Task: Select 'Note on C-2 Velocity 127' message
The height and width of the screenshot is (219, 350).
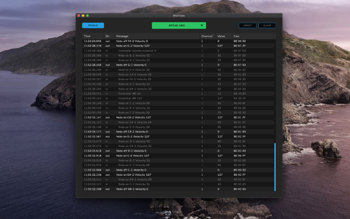Action: coord(133,155)
